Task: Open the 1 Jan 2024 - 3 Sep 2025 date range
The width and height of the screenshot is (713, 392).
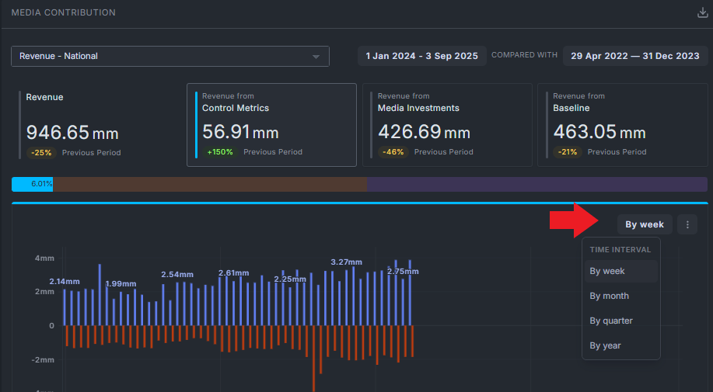Action: pos(422,56)
